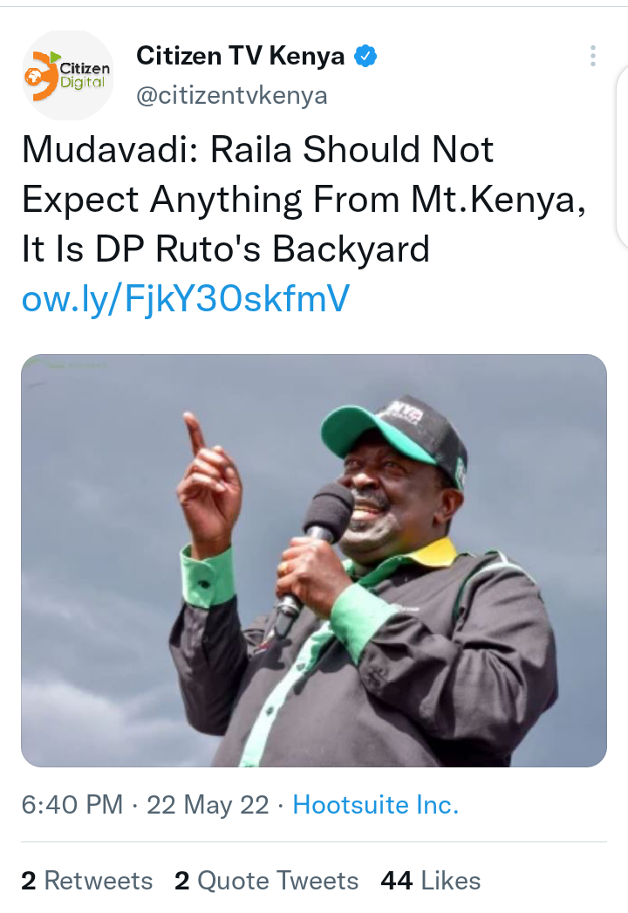
Task: Click the orange Citizen logo symbol
Action: [x=41, y=76]
